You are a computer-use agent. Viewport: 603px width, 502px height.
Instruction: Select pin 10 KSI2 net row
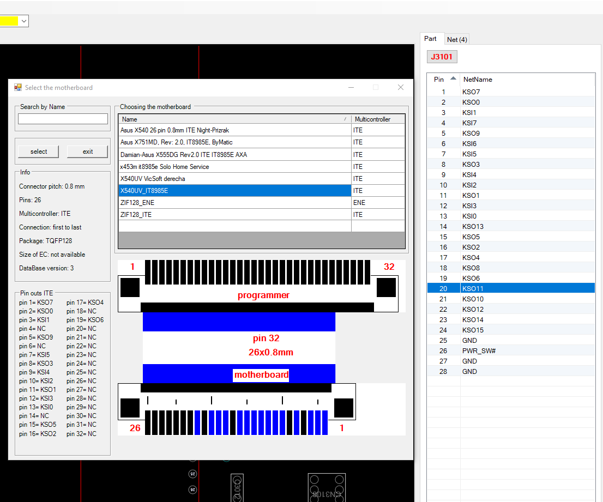(x=511, y=185)
